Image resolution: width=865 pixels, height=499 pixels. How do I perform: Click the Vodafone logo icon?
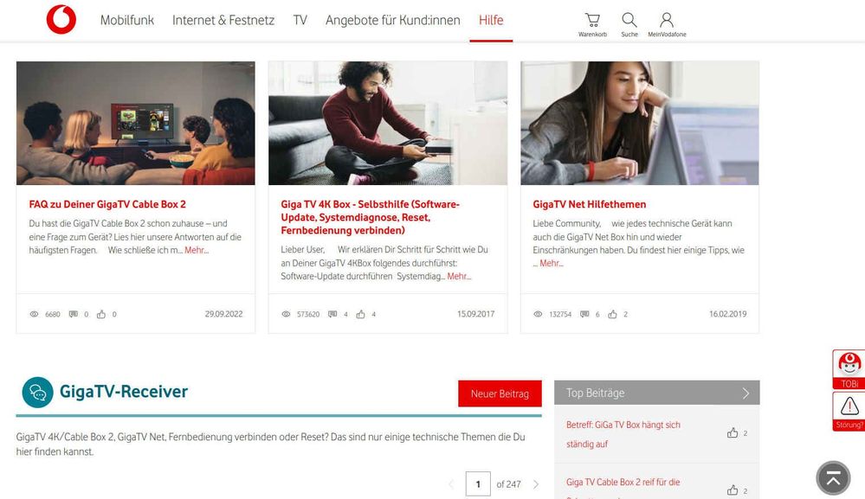pos(61,20)
